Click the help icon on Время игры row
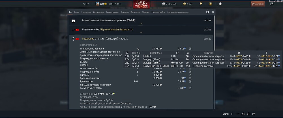The image size is (283, 118). 190,82
